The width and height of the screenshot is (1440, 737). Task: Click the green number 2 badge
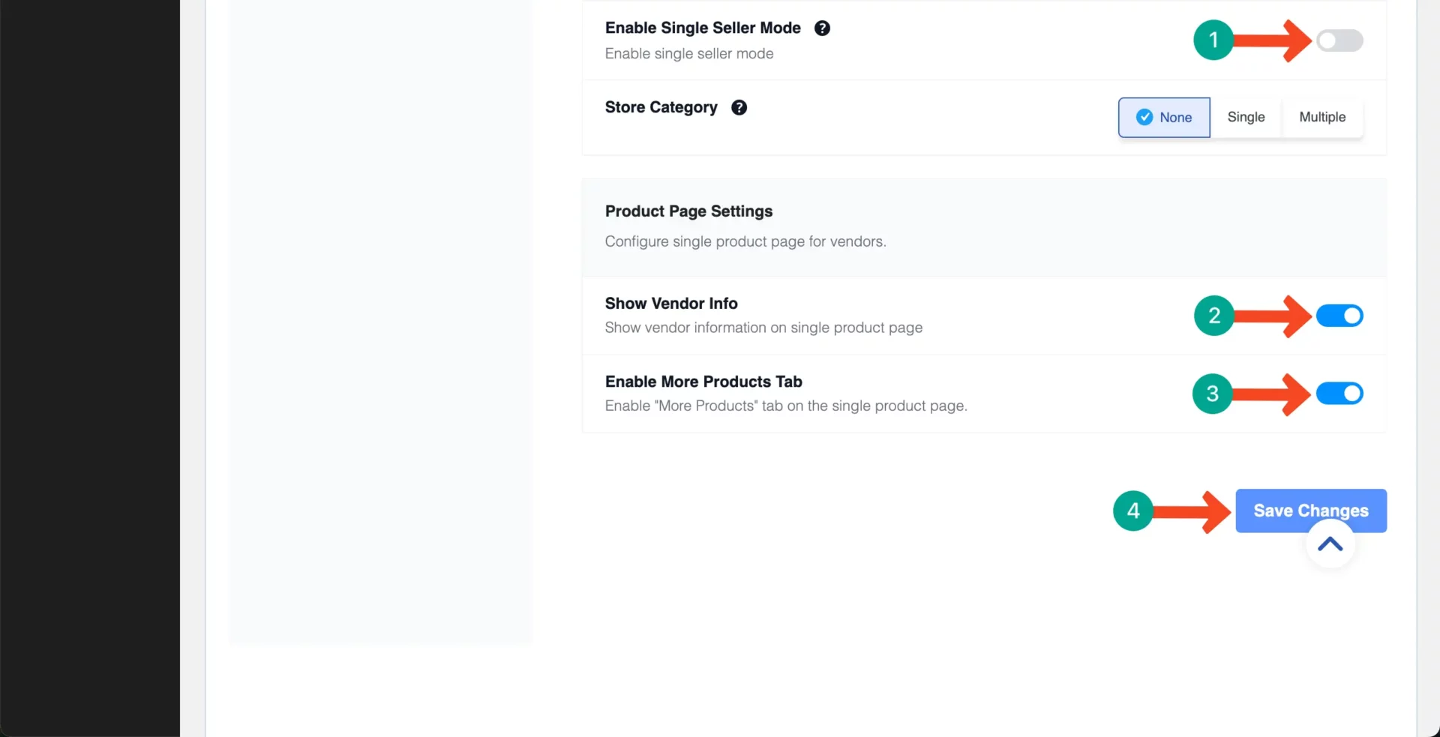pos(1214,316)
